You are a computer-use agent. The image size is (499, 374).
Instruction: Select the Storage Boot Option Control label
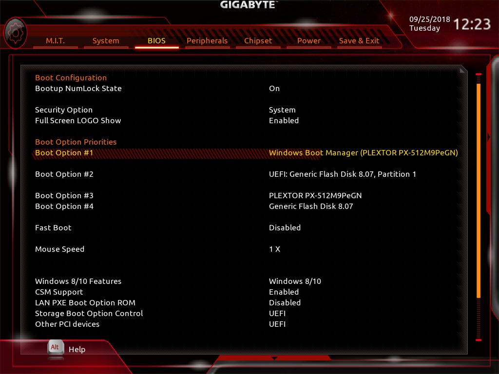click(89, 314)
